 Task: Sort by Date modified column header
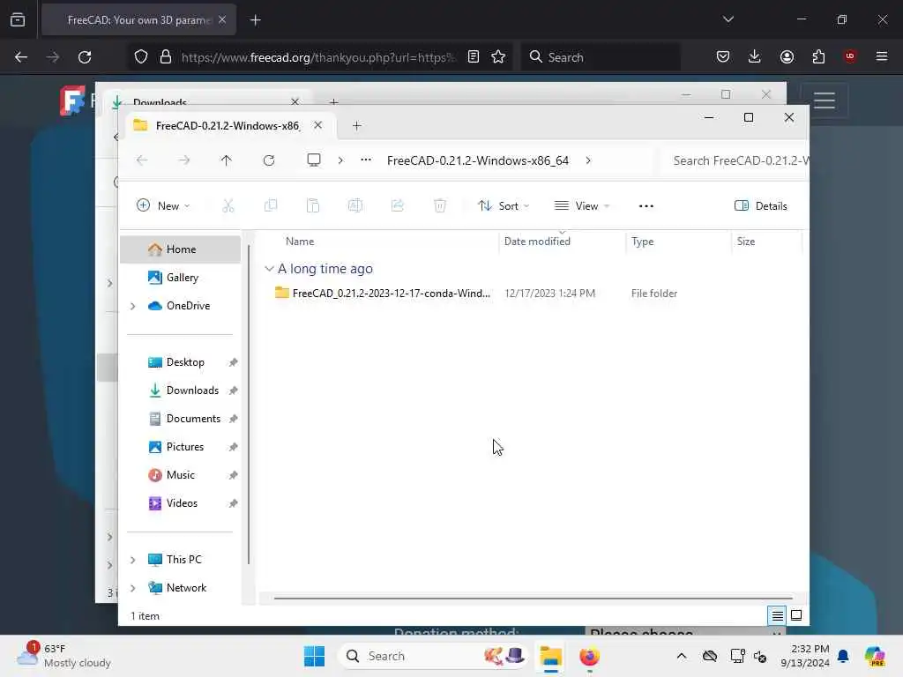[537, 242]
